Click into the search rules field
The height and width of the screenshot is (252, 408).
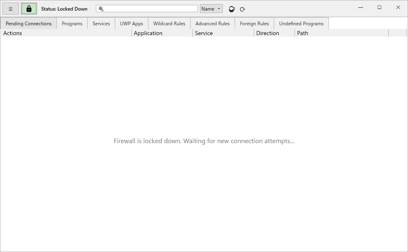tap(147, 9)
